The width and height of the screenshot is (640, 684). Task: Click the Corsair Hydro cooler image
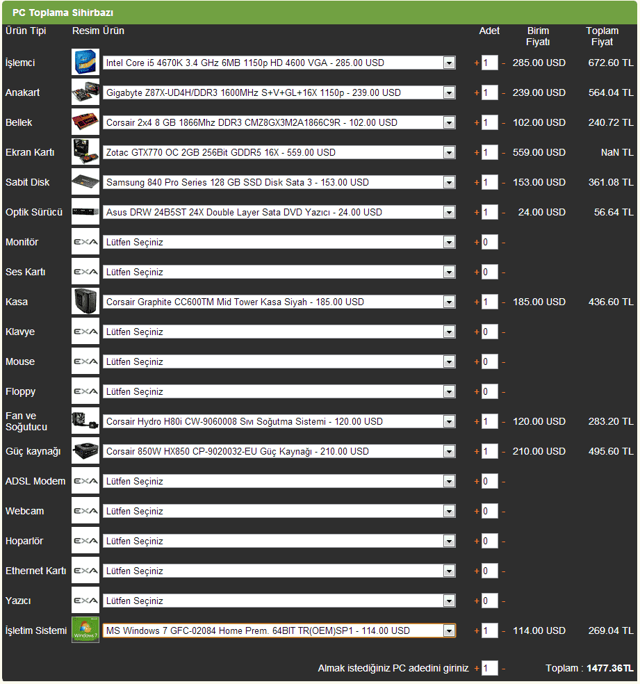(x=85, y=421)
